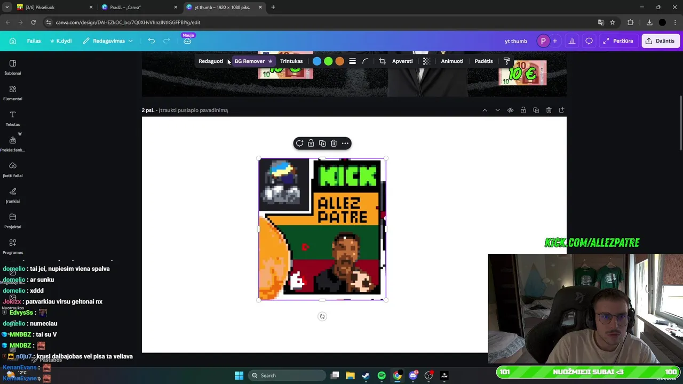Open the K.dydi resize menu

coord(61,41)
